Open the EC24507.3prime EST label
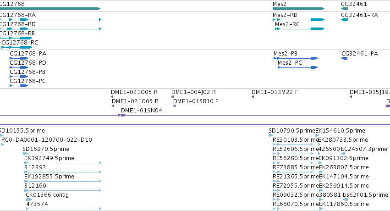 (x=364, y=149)
